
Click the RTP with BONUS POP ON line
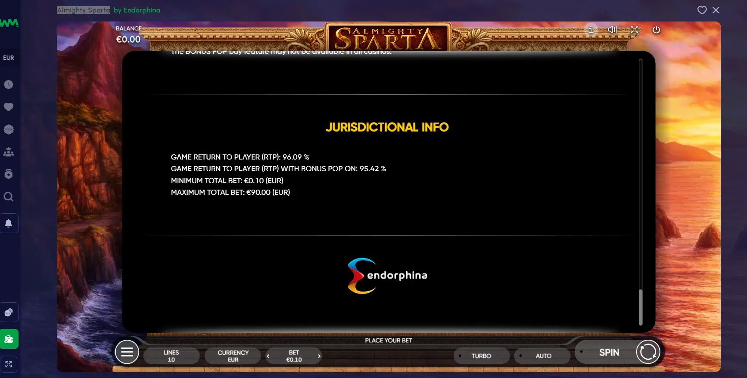[x=278, y=169]
